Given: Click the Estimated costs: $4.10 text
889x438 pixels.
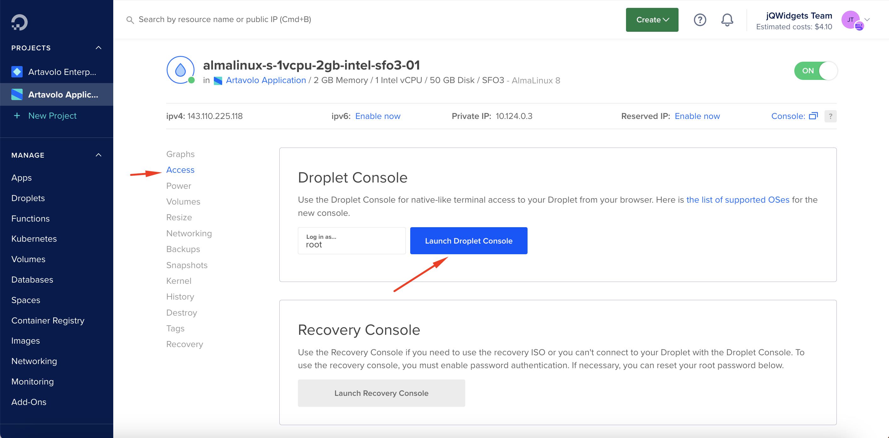Looking at the screenshot, I should tap(794, 27).
